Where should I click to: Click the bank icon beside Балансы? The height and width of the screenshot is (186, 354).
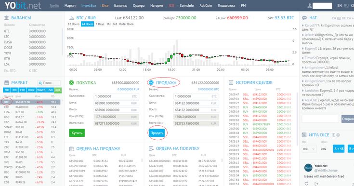point(7,18)
